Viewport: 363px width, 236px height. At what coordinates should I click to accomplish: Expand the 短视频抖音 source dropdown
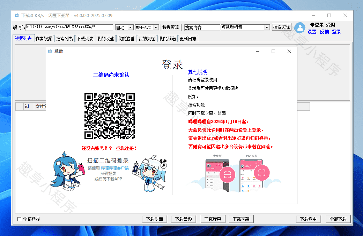point(267,27)
